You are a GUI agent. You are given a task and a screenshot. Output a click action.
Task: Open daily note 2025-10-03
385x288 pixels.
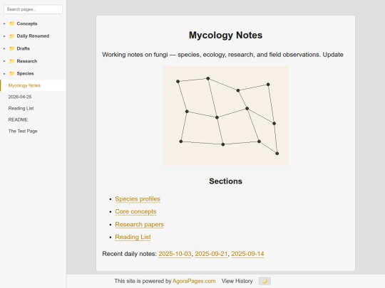pos(175,254)
